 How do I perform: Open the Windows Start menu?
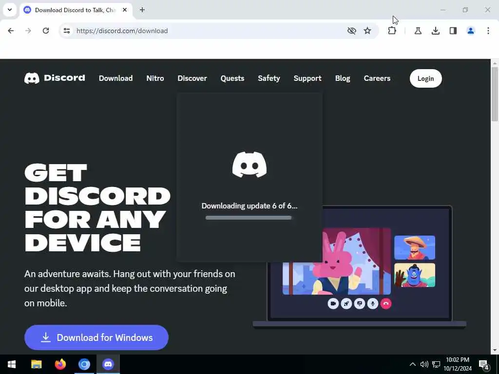12,364
